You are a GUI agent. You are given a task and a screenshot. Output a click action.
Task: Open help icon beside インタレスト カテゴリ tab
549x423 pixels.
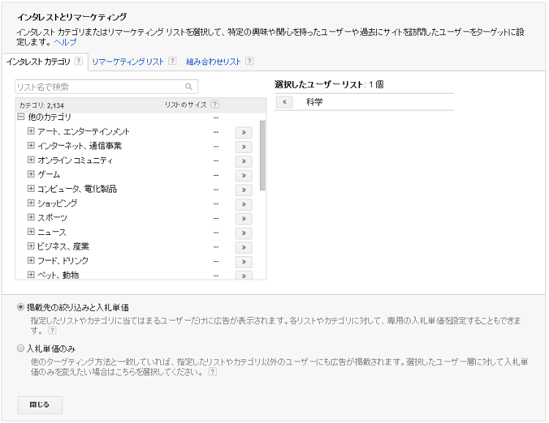point(79,61)
